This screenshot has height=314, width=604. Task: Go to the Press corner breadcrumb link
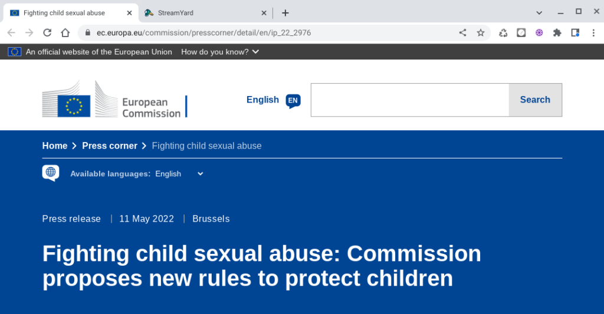(x=110, y=146)
